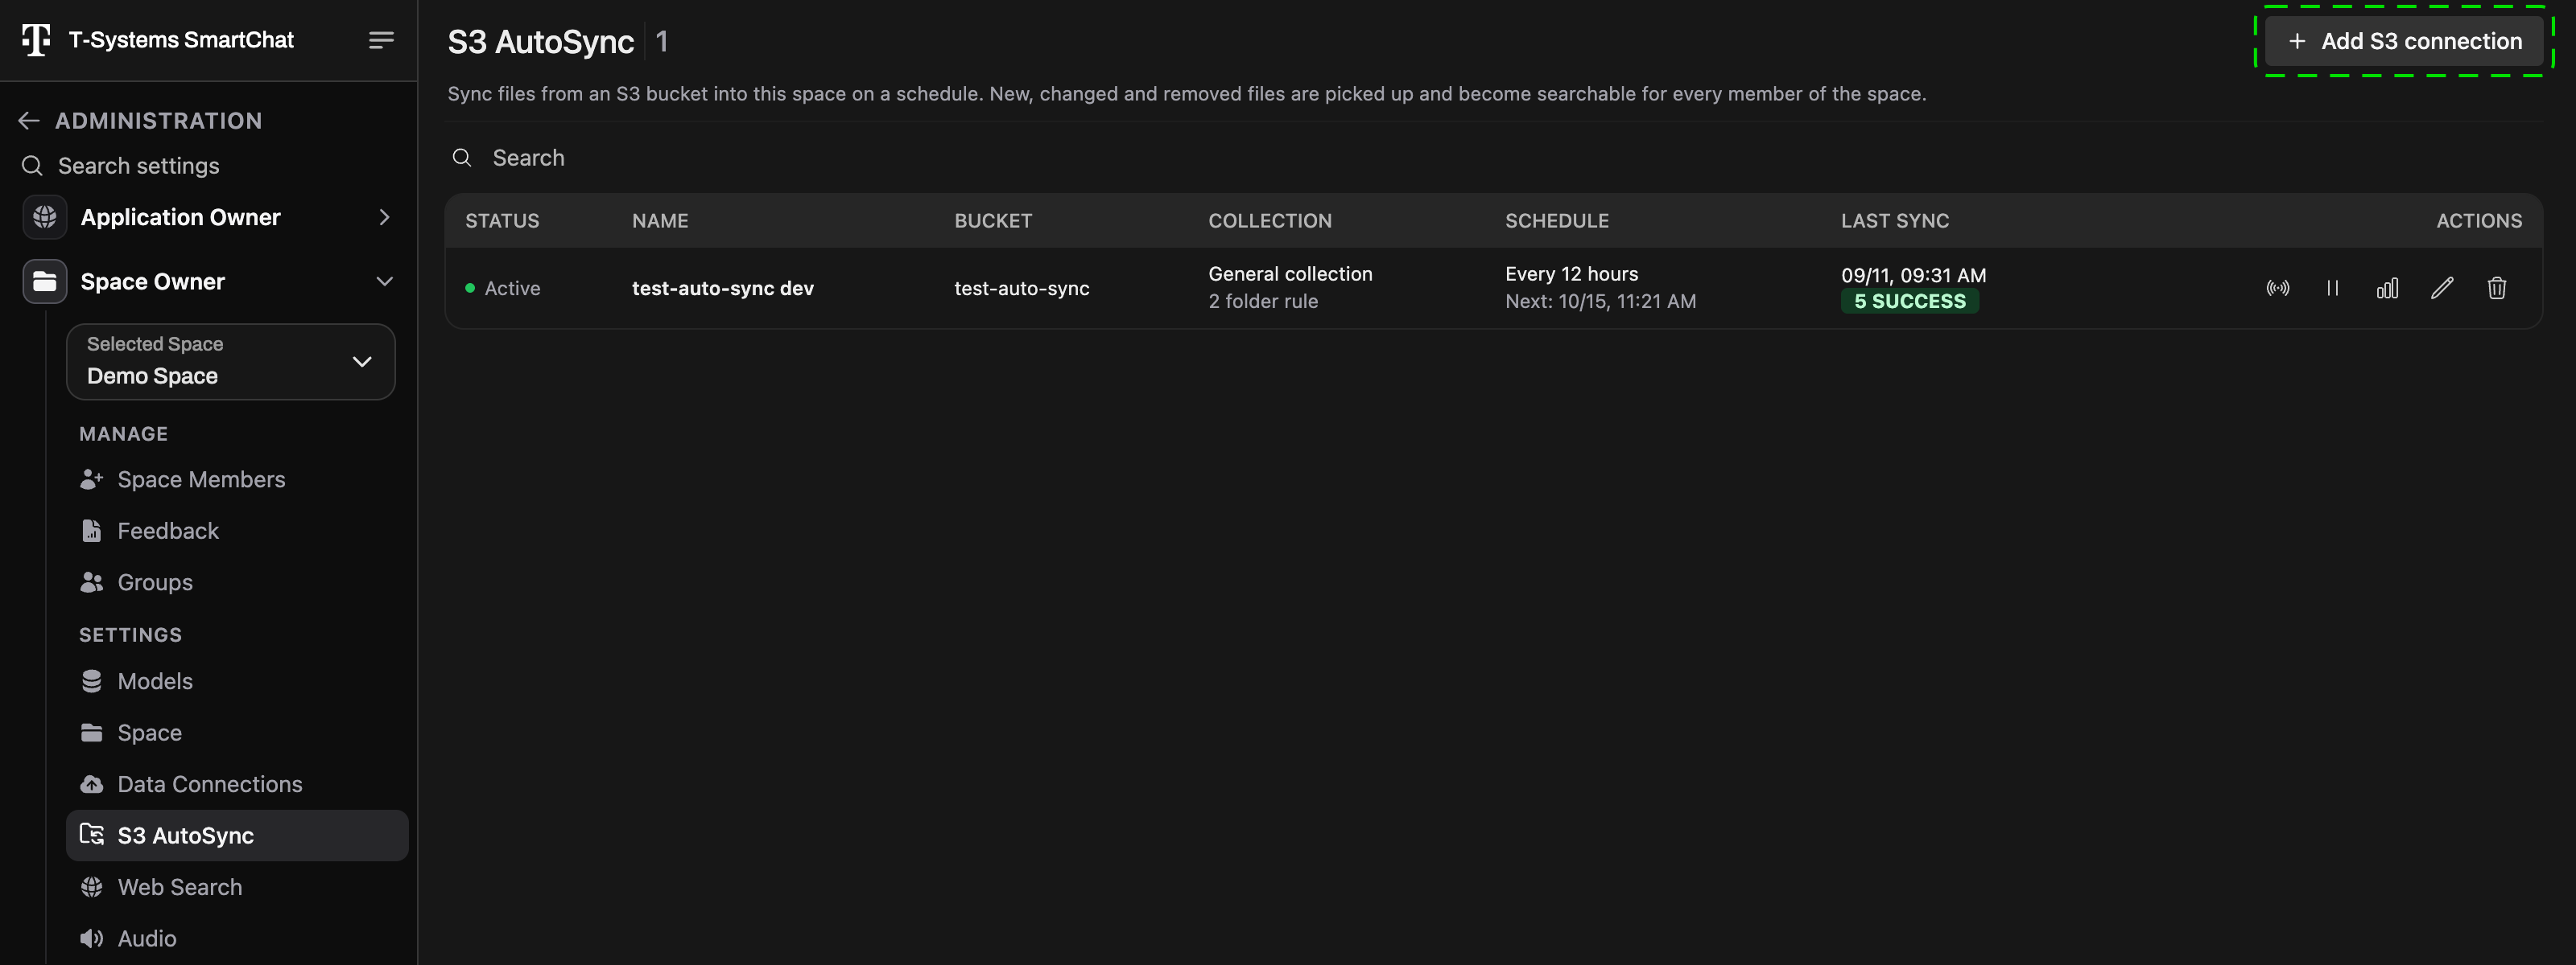The image size is (2576, 965).
Task: Expand the Application Owner section
Action: tap(384, 217)
